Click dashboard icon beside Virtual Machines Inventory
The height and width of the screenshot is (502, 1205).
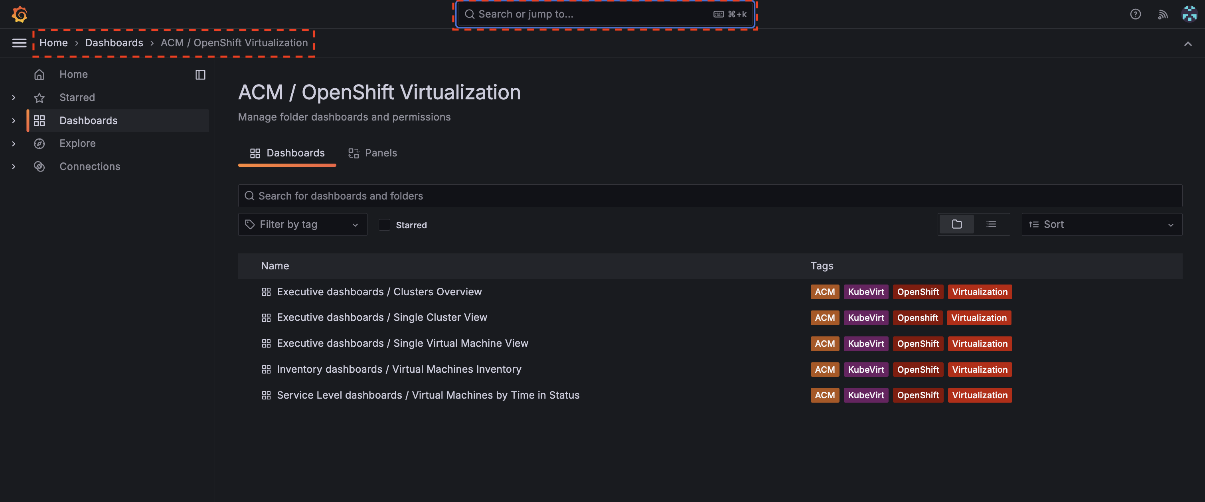(266, 370)
